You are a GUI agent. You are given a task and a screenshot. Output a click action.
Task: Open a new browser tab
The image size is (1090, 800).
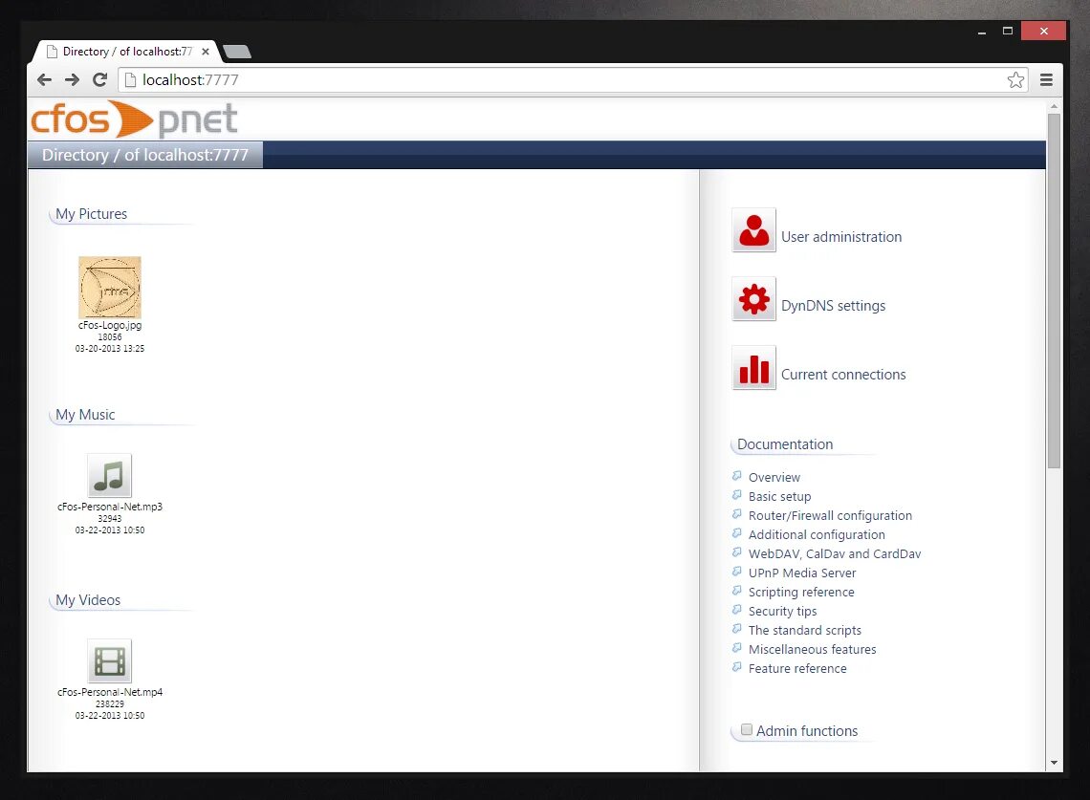point(237,52)
